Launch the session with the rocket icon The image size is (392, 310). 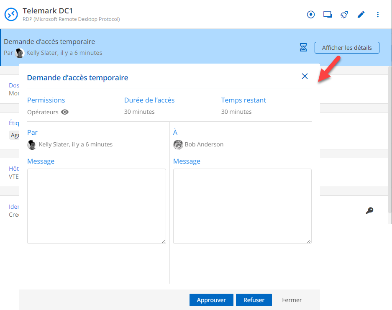pos(344,15)
